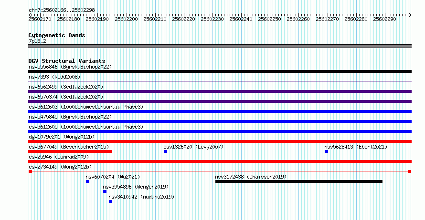This screenshot has width=425, height=220.
Task: Click the nsv5556846 (ByrskaBishop2022) label
Action: (x=70, y=67)
